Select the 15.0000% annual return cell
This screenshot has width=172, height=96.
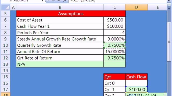[114, 51]
